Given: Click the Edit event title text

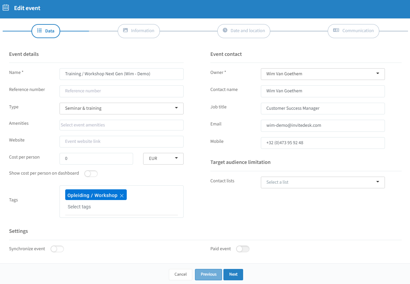Looking at the screenshot, I should 27,8.
